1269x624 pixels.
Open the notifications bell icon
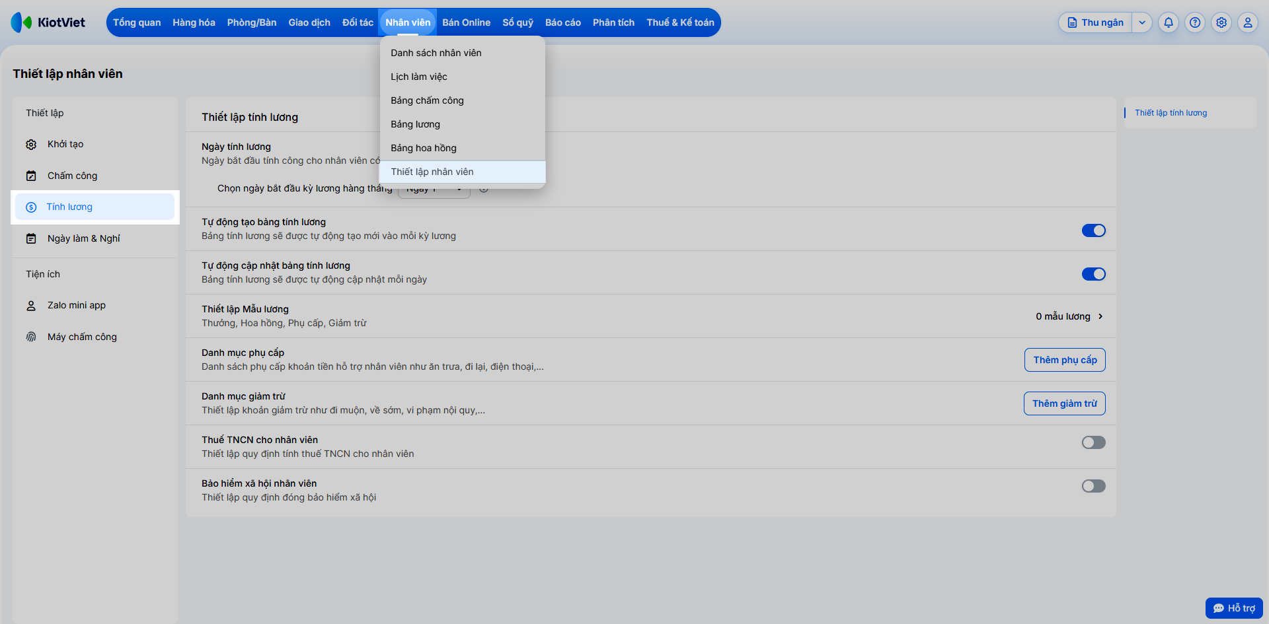tap(1169, 22)
